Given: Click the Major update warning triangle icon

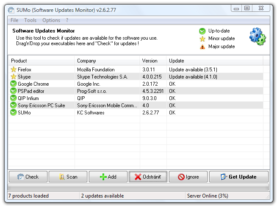Looking at the screenshot, I should 202,47.
